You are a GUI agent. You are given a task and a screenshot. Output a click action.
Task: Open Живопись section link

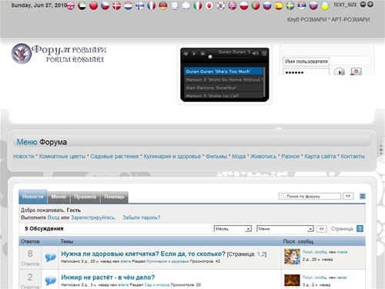coord(263,156)
